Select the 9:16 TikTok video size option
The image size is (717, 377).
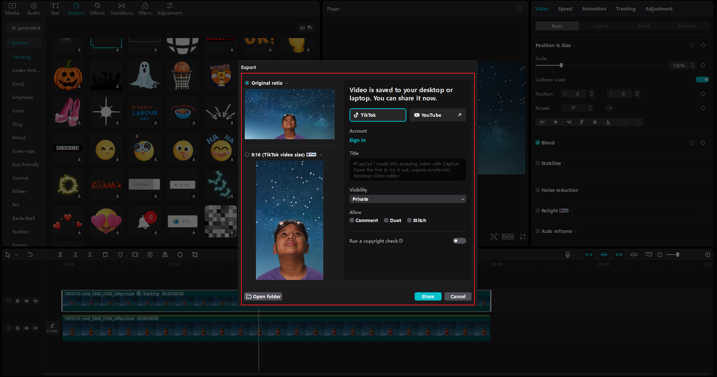click(247, 154)
